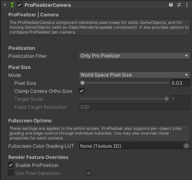Click the Clamp Camera Ortho Size label
192x180 pixels.
pyautogui.click(x=43, y=91)
